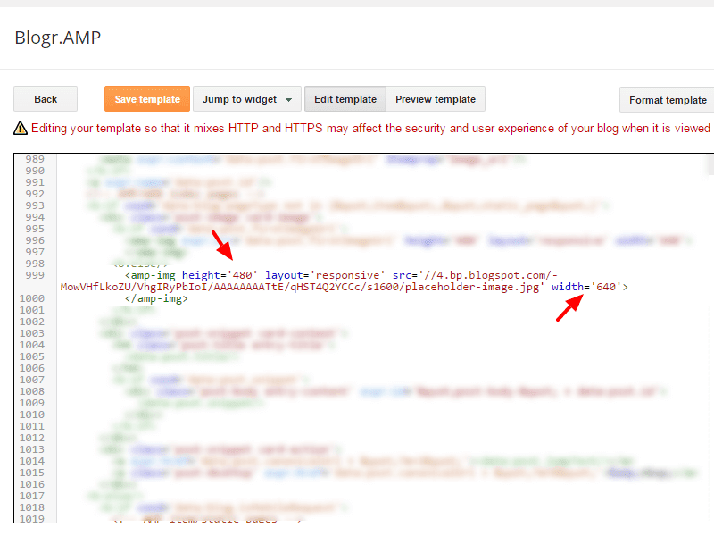Click line number 989 in the gutter
This screenshot has width=714, height=536.
point(35,159)
